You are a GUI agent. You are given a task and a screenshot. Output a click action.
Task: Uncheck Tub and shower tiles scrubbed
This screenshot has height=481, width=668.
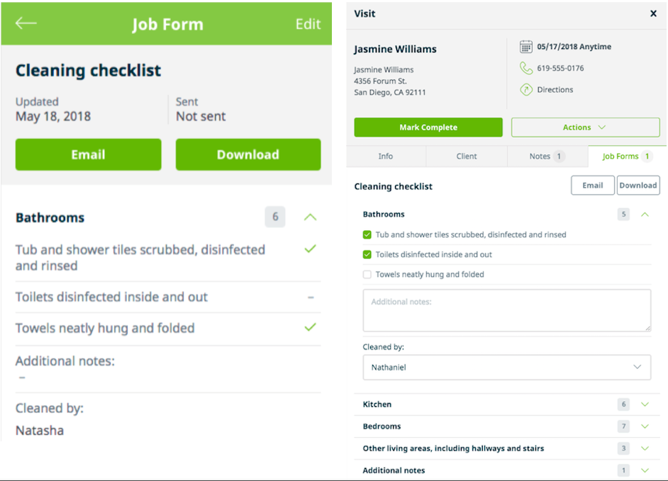click(367, 234)
